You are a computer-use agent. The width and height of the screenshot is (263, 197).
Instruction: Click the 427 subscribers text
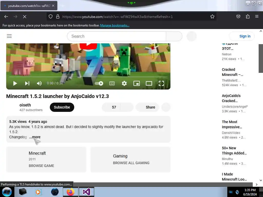31,110
